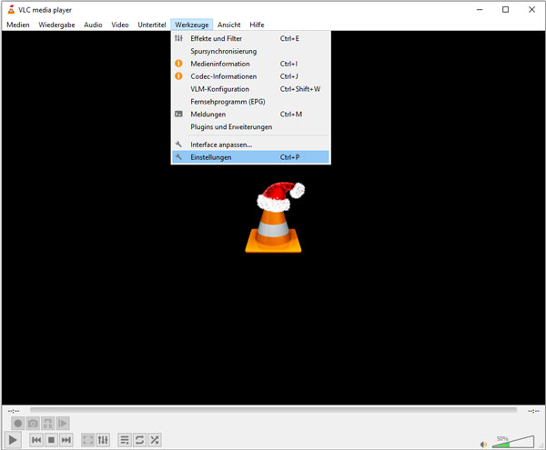Open Einstellungen preferences
The image size is (546, 450).
[251, 157]
